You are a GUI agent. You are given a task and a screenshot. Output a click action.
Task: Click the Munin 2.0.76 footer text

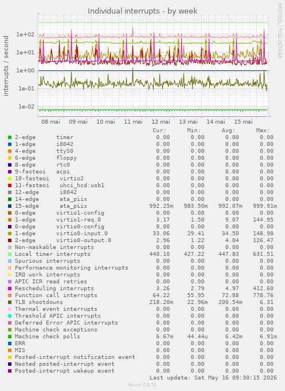142,385
